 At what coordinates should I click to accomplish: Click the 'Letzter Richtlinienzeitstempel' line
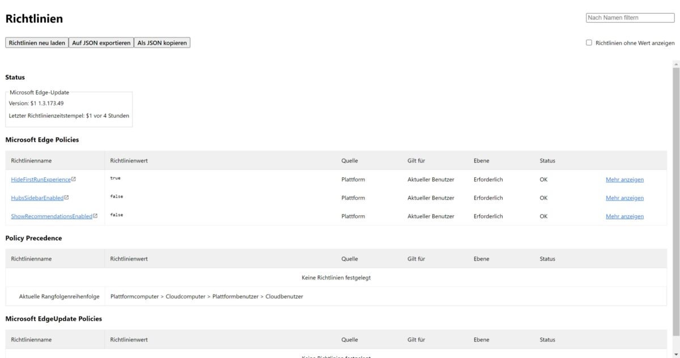coord(69,116)
